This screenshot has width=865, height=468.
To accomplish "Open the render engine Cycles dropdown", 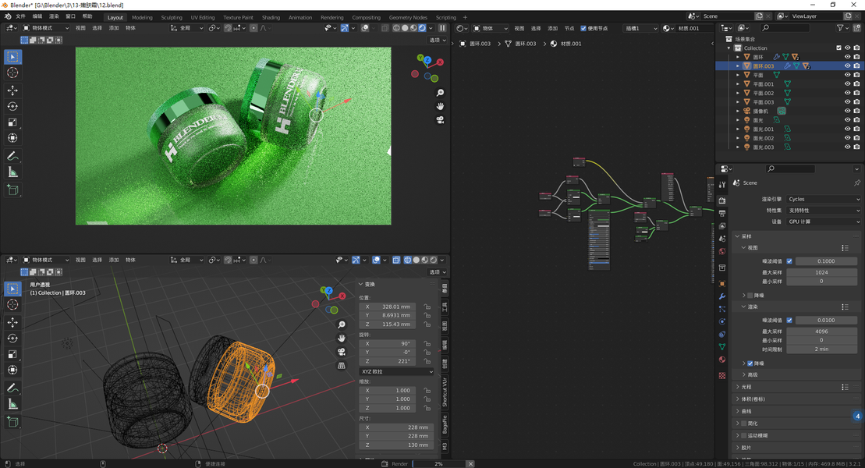I will click(824, 199).
